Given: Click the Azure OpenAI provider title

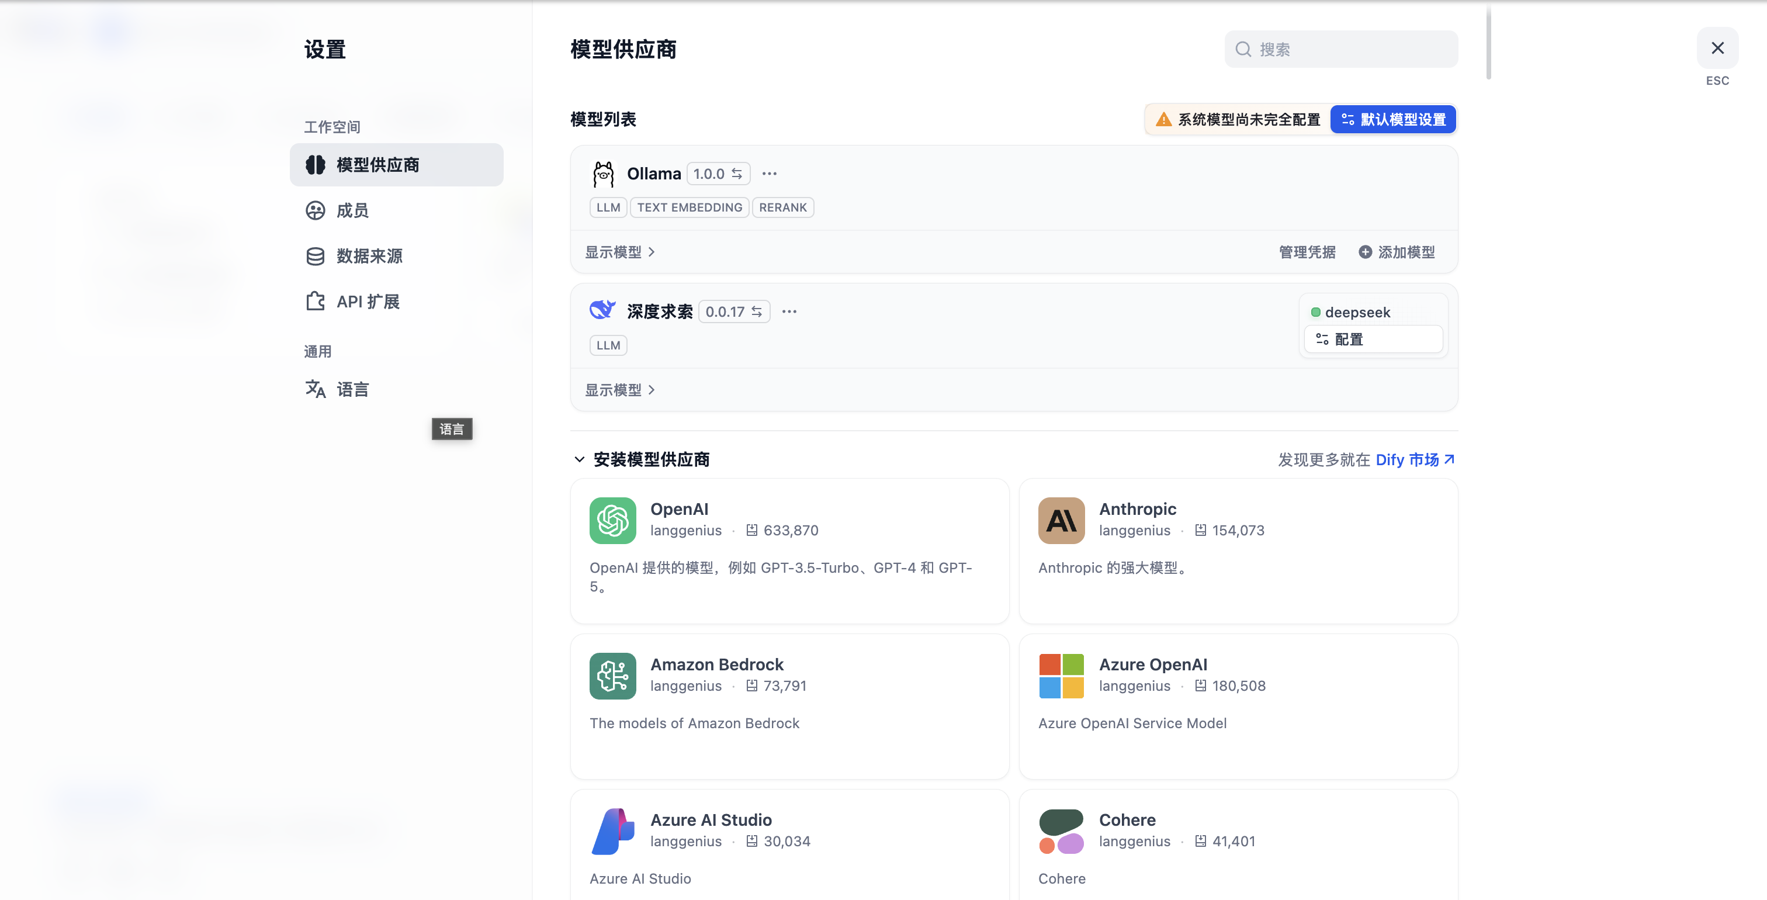Looking at the screenshot, I should pos(1153,664).
